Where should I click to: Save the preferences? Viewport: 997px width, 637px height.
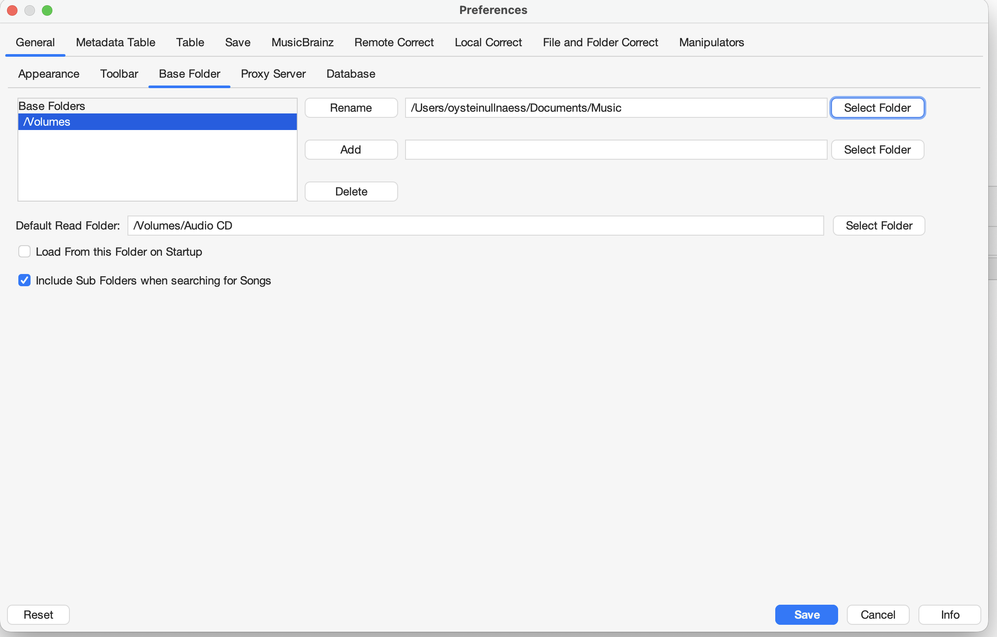[806, 615]
